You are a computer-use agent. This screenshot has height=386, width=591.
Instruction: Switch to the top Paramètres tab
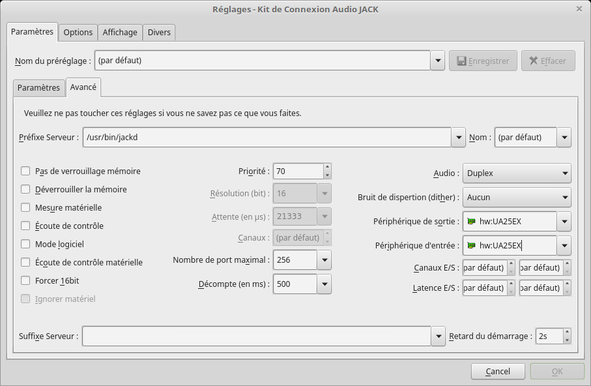32,32
